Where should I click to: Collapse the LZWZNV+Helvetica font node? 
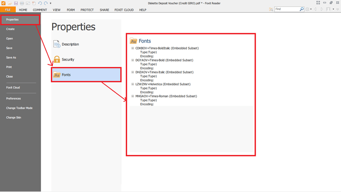click(133, 84)
